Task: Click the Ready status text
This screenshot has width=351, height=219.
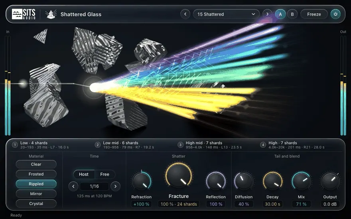Action: [16, 215]
